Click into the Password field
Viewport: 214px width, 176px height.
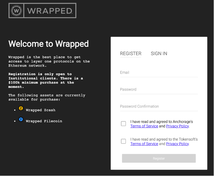pos(159,90)
